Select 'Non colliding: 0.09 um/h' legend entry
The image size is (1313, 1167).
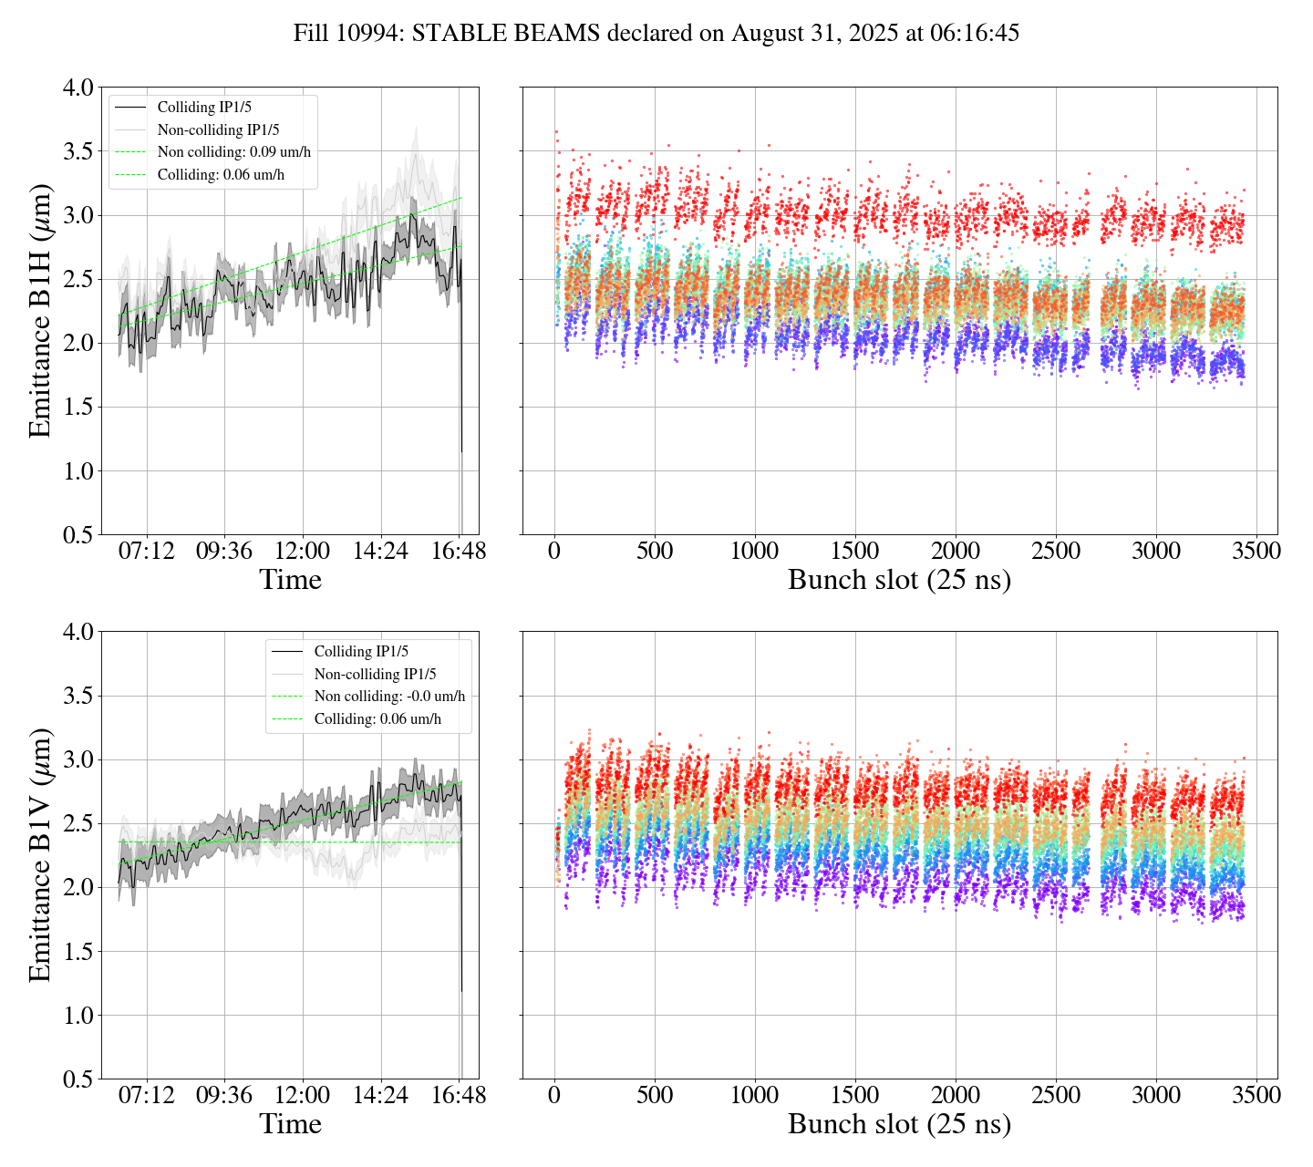pyautogui.click(x=233, y=152)
